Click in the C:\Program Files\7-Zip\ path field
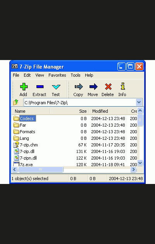155x244 pixels. tap(80, 103)
